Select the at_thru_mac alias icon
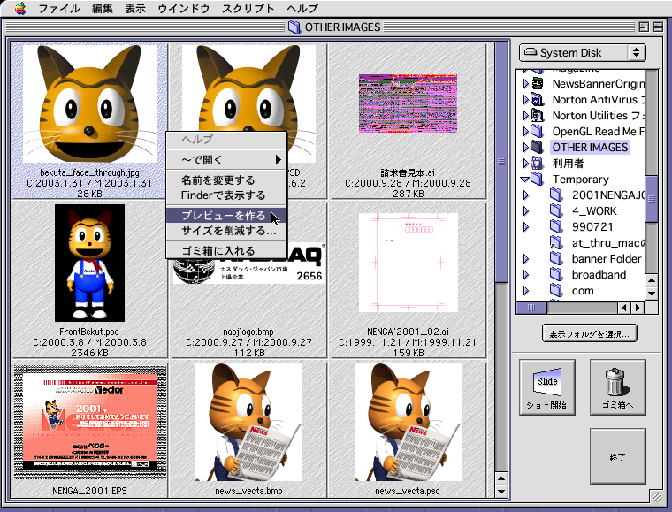This screenshot has height=512, width=672. tap(556, 242)
